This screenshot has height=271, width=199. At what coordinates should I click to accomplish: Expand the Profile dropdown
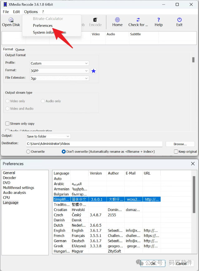[59, 63]
